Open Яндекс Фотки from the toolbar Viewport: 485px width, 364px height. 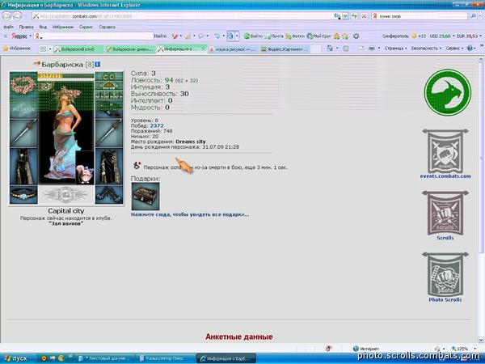coord(295,36)
